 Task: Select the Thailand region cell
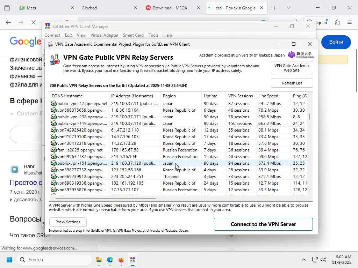(x=171, y=176)
